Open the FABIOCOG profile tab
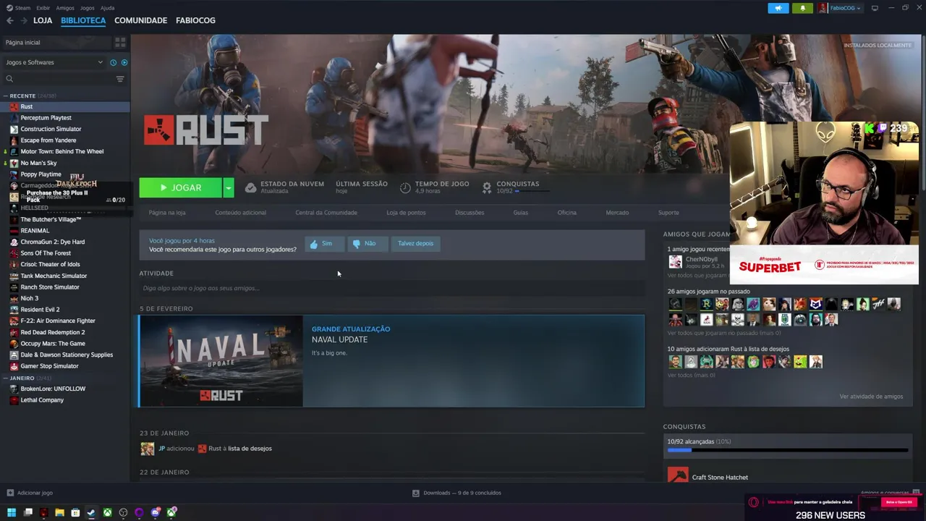Screen dimensions: 926x521 195,20
